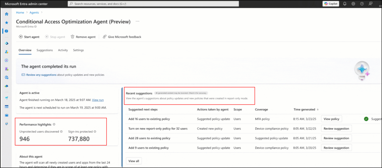The width and height of the screenshot is (382, 168).
Task: Click the 'MFA policy' coverage cell
Action: (262, 119)
